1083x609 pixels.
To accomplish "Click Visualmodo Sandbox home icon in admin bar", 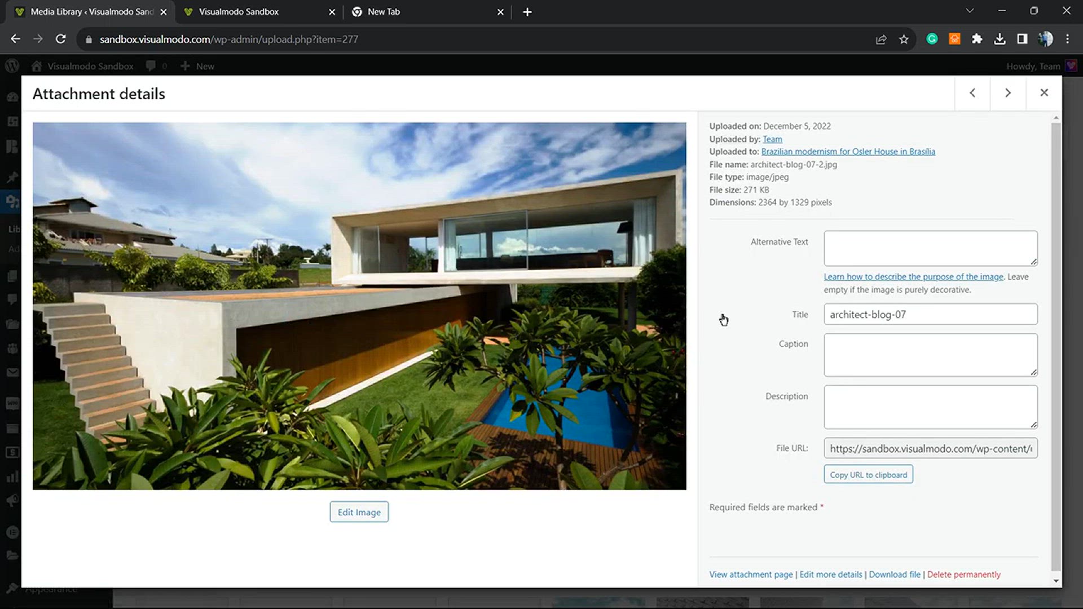I will click(37, 66).
